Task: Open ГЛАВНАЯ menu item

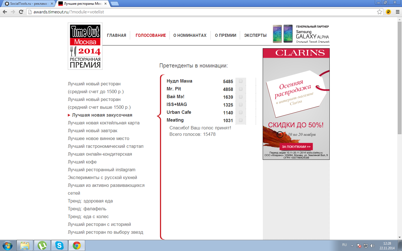Action: tap(116, 35)
